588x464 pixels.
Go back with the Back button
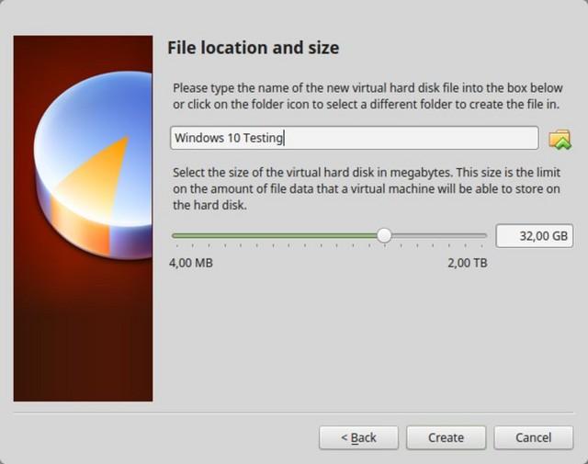(x=358, y=437)
